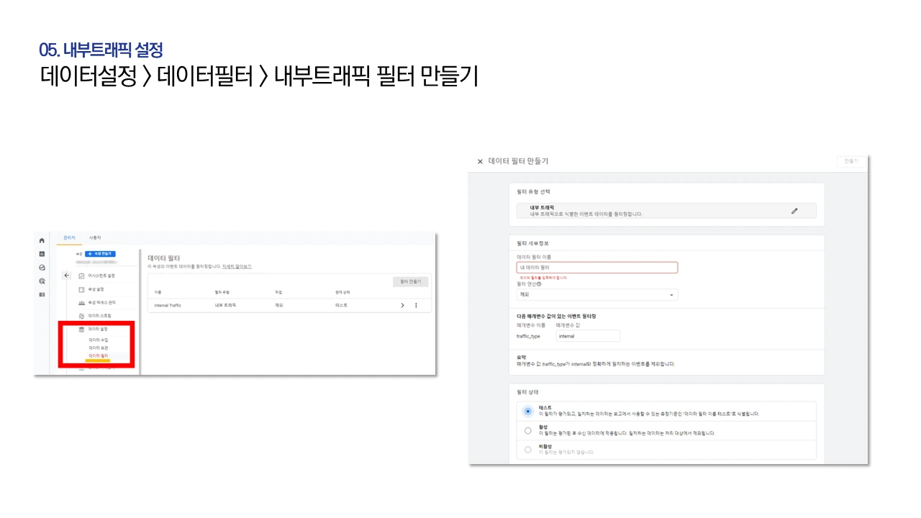Select the 데이터 설정 database icon

pyautogui.click(x=81, y=330)
